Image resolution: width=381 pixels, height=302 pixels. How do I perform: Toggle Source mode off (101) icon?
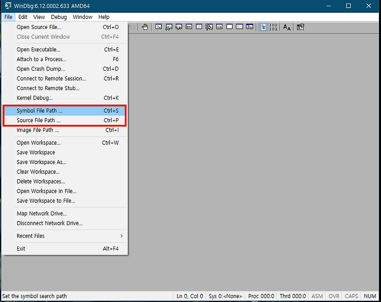click(x=273, y=27)
